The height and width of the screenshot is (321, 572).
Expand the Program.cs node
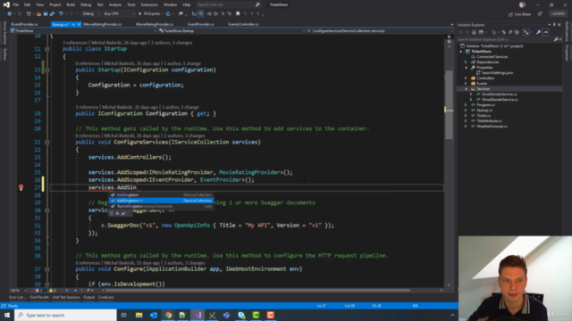coord(466,105)
